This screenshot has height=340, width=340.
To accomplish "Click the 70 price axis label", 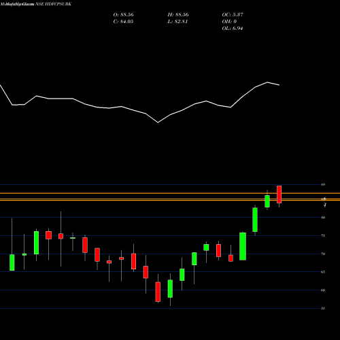I will [x=323, y=254].
